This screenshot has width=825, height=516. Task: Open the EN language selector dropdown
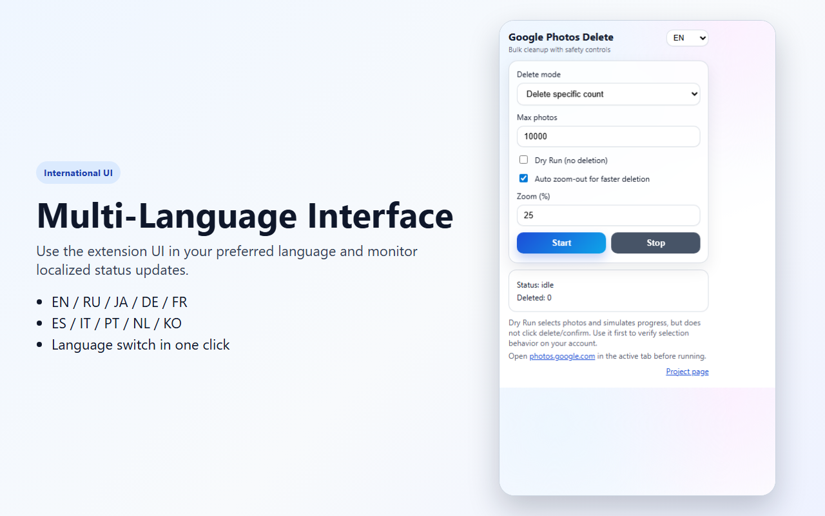pyautogui.click(x=687, y=38)
